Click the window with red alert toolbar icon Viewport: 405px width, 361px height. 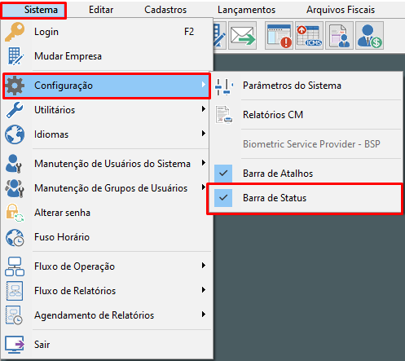click(279, 36)
